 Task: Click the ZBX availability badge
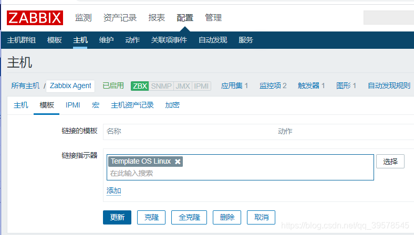[140, 86]
